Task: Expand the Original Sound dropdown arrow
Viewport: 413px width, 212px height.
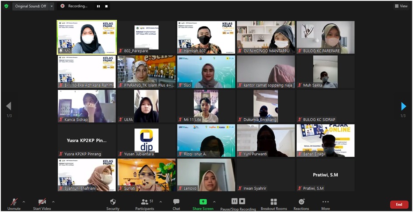Action: [52, 6]
